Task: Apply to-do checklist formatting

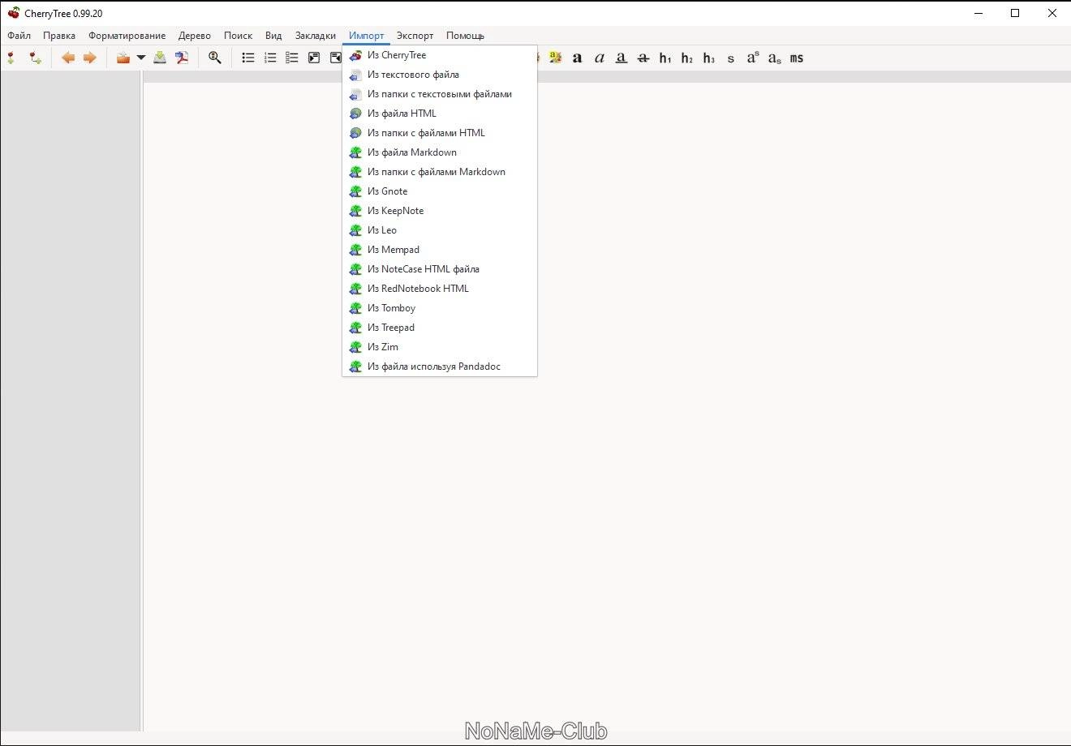Action: 292,58
